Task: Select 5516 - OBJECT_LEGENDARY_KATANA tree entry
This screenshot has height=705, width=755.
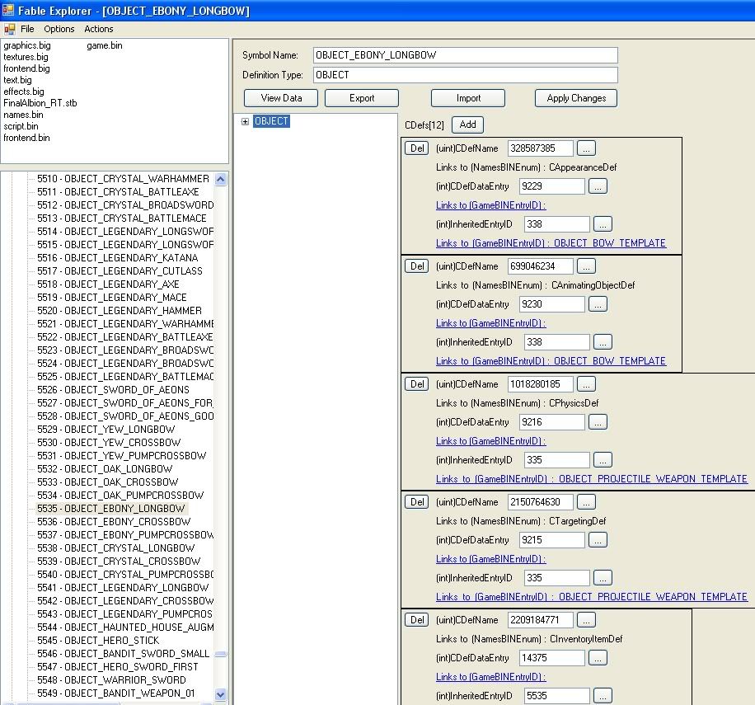Action: (x=118, y=257)
